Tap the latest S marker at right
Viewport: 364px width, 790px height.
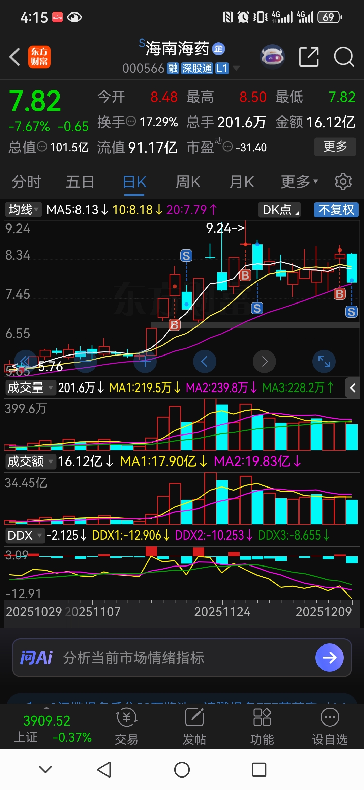click(x=351, y=312)
